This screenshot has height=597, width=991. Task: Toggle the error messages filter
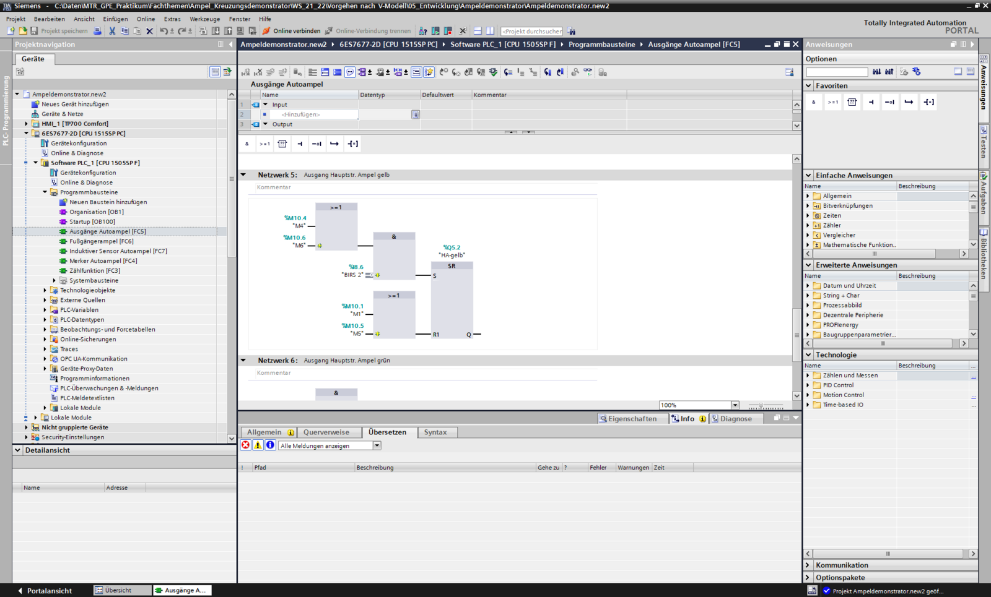coord(246,445)
